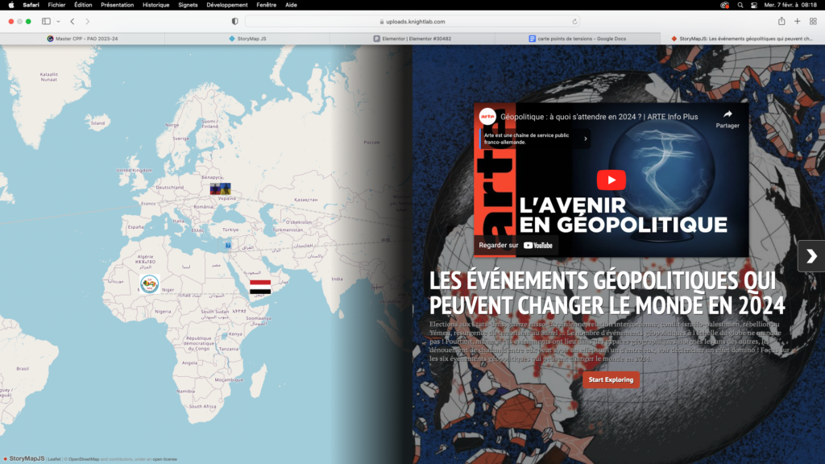The height and width of the screenshot is (464, 825).
Task: Select the round Sahel marker near Niger
Action: pyautogui.click(x=149, y=284)
